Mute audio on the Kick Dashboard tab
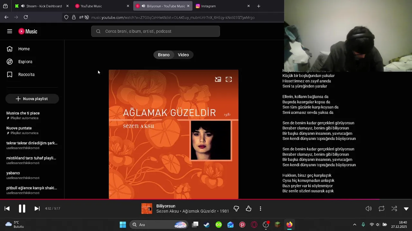Image resolution: width=412 pixels, height=231 pixels. tap(23, 6)
